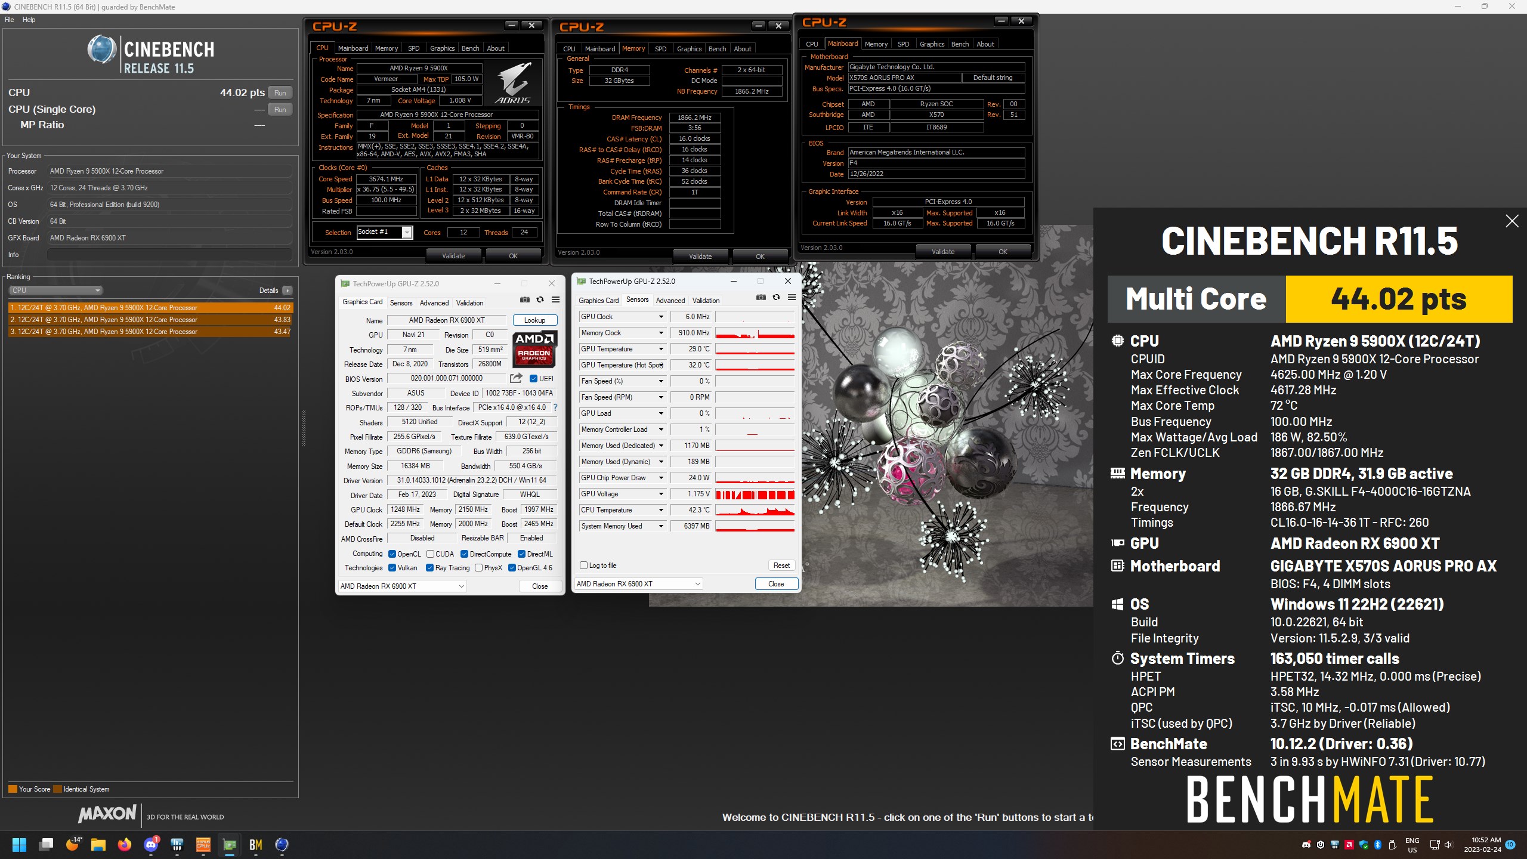
Task: Toggle the CUDA checkbox
Action: [430, 554]
